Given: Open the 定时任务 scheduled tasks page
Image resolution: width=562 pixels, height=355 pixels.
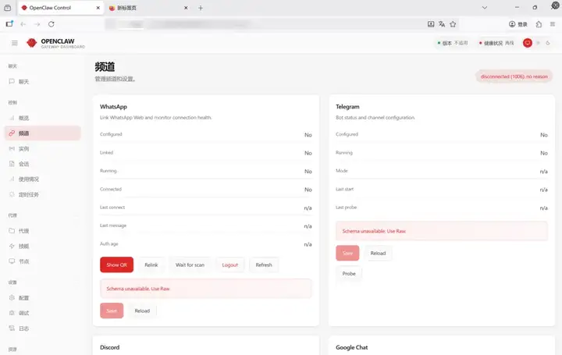Looking at the screenshot, I should coord(42,194).
